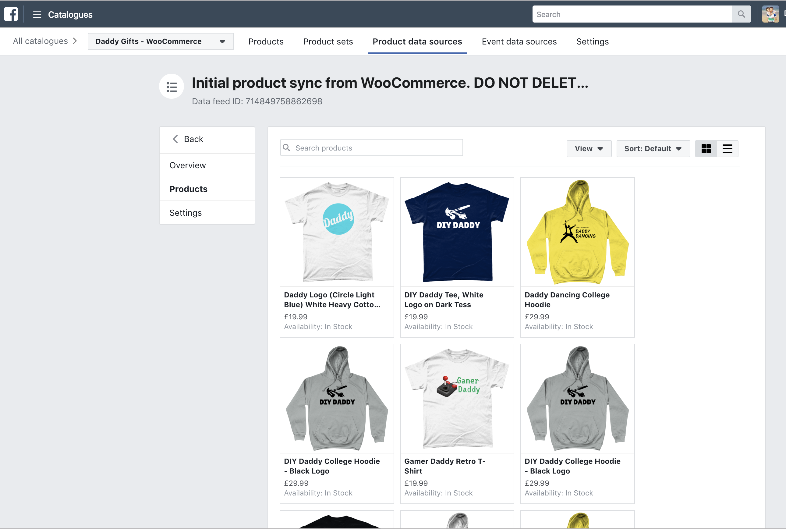The height and width of the screenshot is (529, 786).
Task: Click the £29.99 price of Daddy Dancing Hoodie
Action: pyautogui.click(x=537, y=317)
